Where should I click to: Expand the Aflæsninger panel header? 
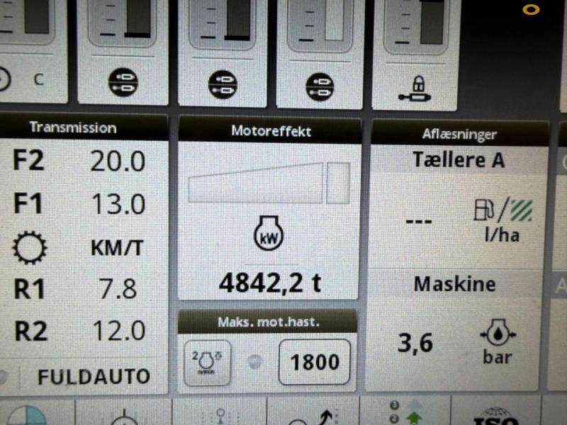(x=459, y=133)
